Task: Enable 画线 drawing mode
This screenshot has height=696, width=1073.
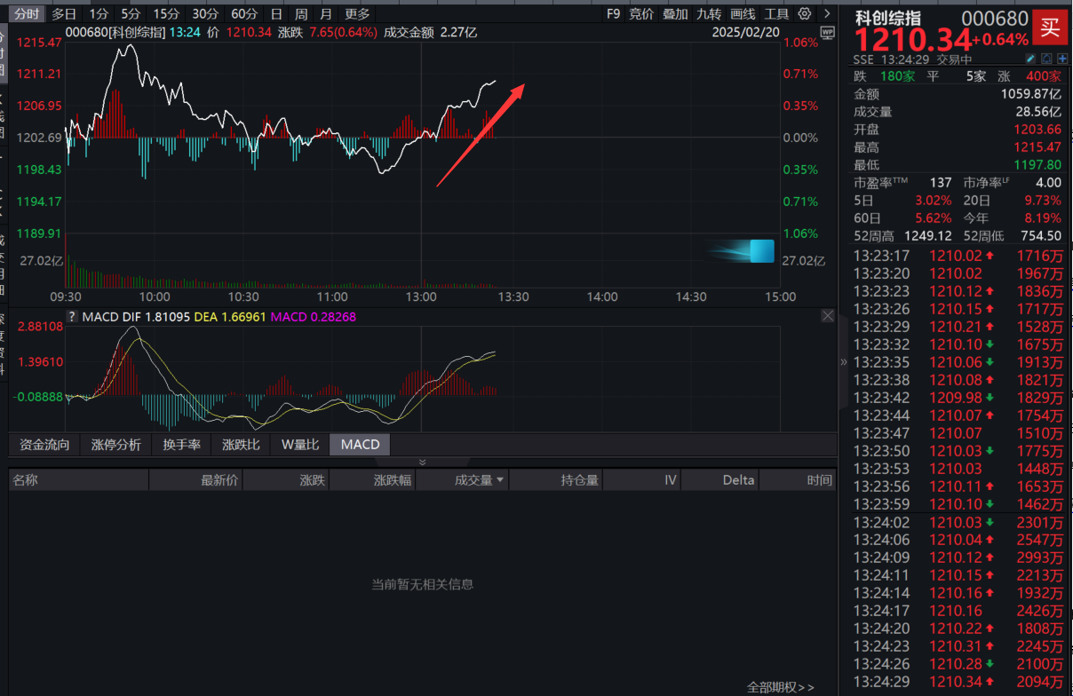Action: [x=743, y=13]
